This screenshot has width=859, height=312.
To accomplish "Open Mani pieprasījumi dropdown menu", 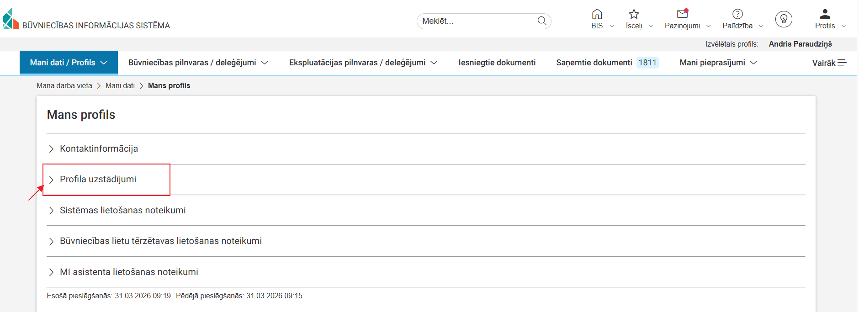I will click(x=718, y=63).
